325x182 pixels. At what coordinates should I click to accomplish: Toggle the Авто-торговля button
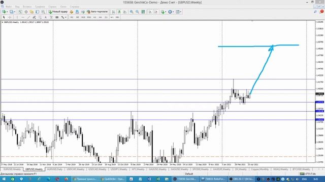(x=97, y=12)
